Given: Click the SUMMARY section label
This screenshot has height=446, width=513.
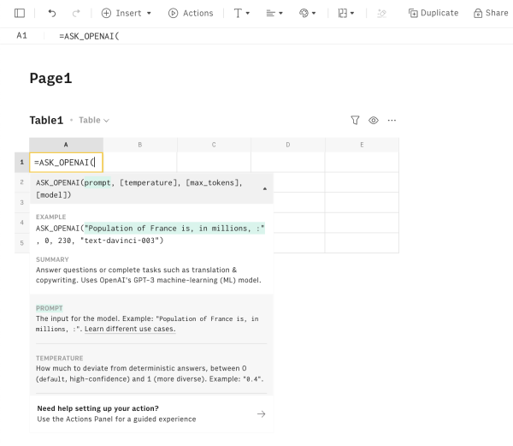Looking at the screenshot, I should [52, 259].
